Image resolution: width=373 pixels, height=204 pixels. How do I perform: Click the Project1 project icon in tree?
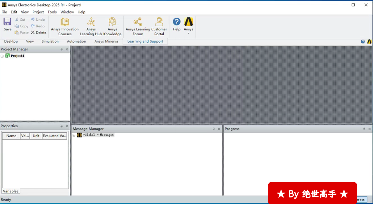pos(7,56)
